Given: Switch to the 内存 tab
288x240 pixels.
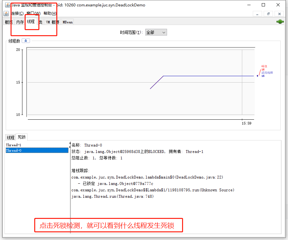Looking at the screenshot, I should pos(20,22).
